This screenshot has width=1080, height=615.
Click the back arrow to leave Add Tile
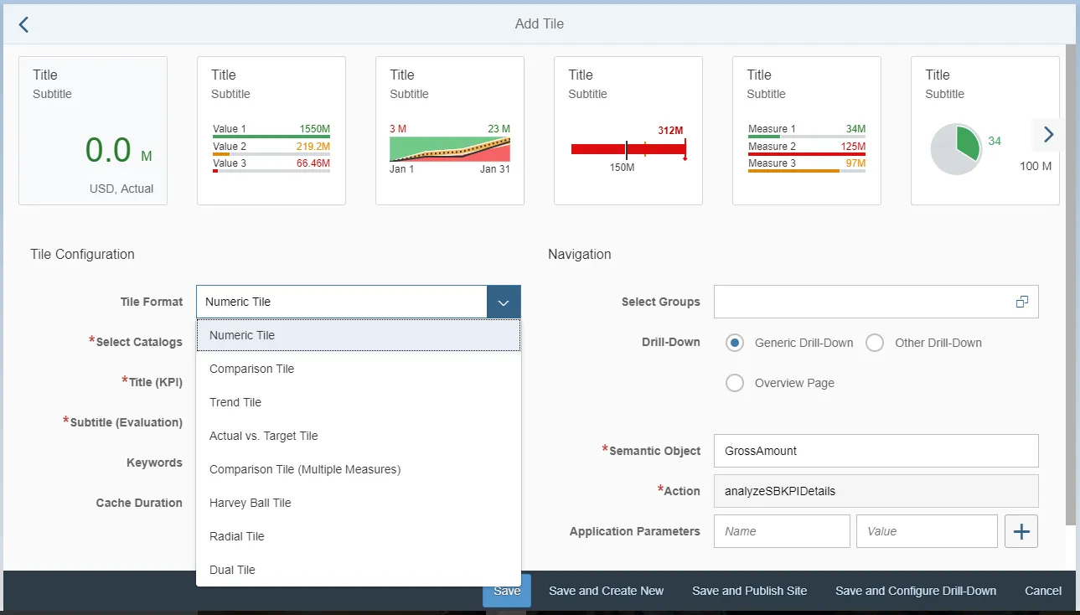point(23,23)
